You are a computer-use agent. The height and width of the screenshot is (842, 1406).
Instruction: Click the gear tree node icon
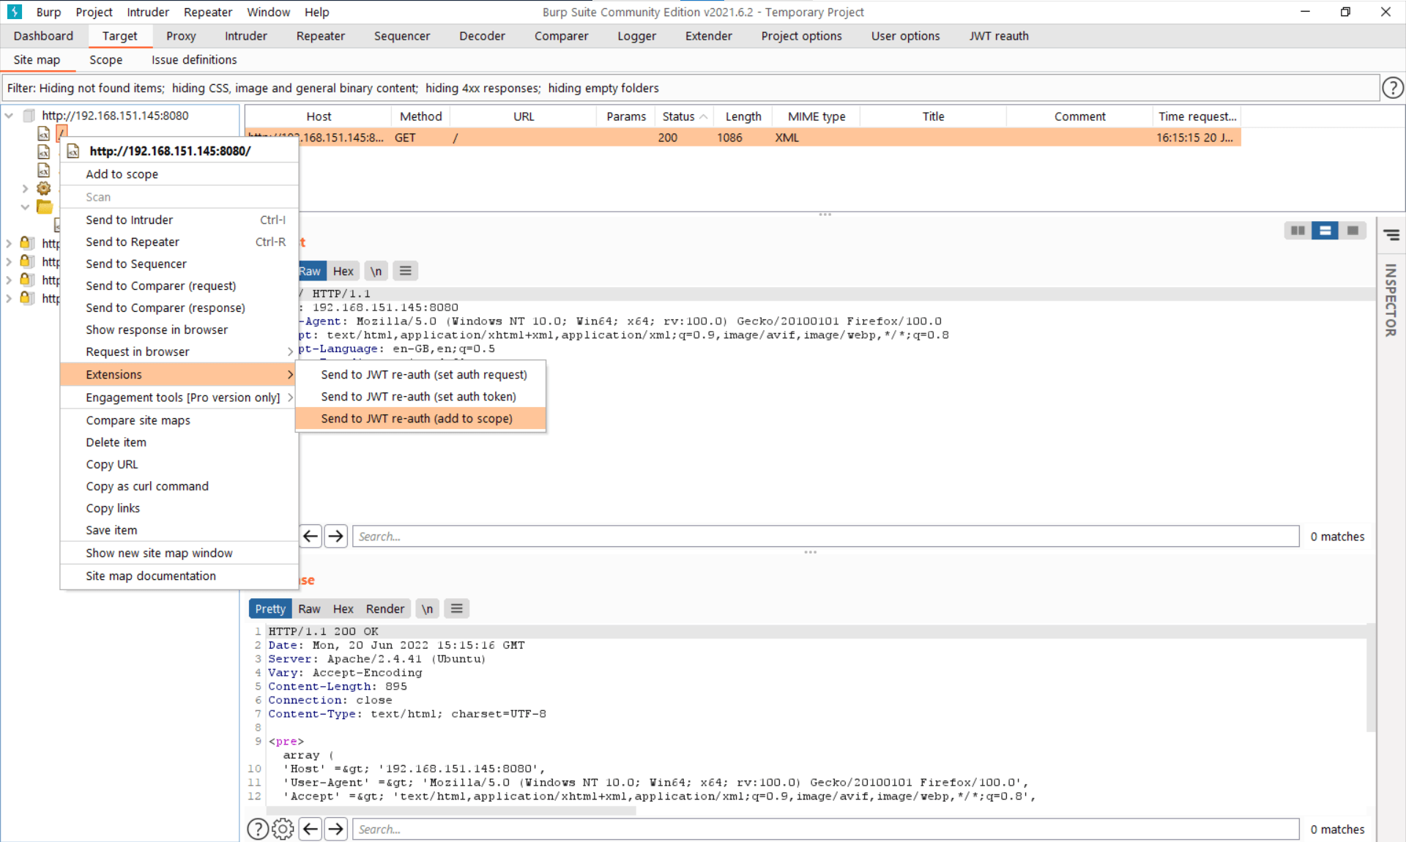pyautogui.click(x=44, y=188)
